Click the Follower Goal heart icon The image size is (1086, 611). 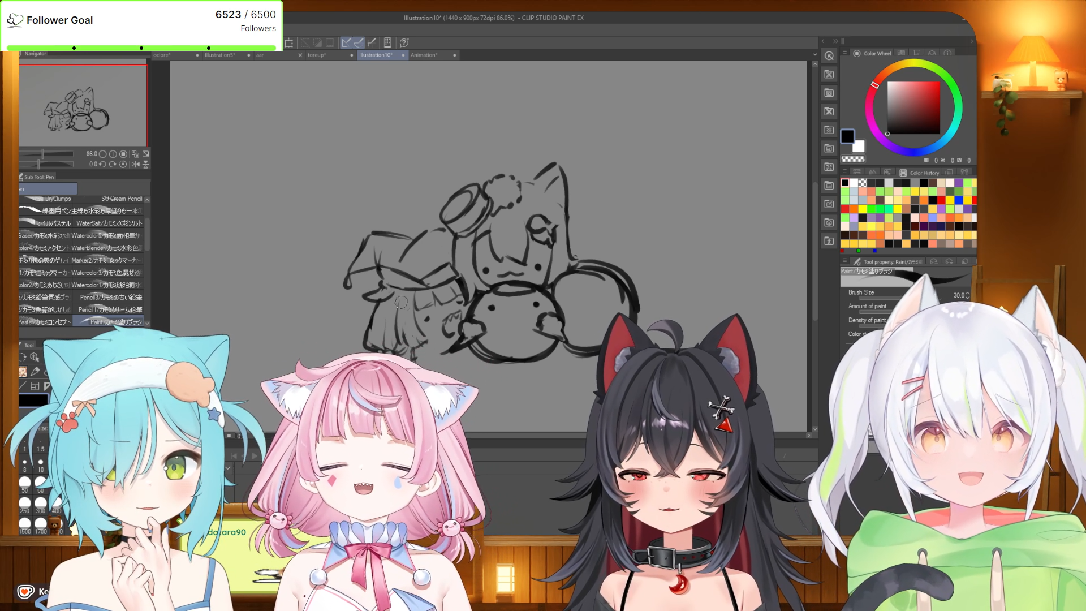[15, 21]
